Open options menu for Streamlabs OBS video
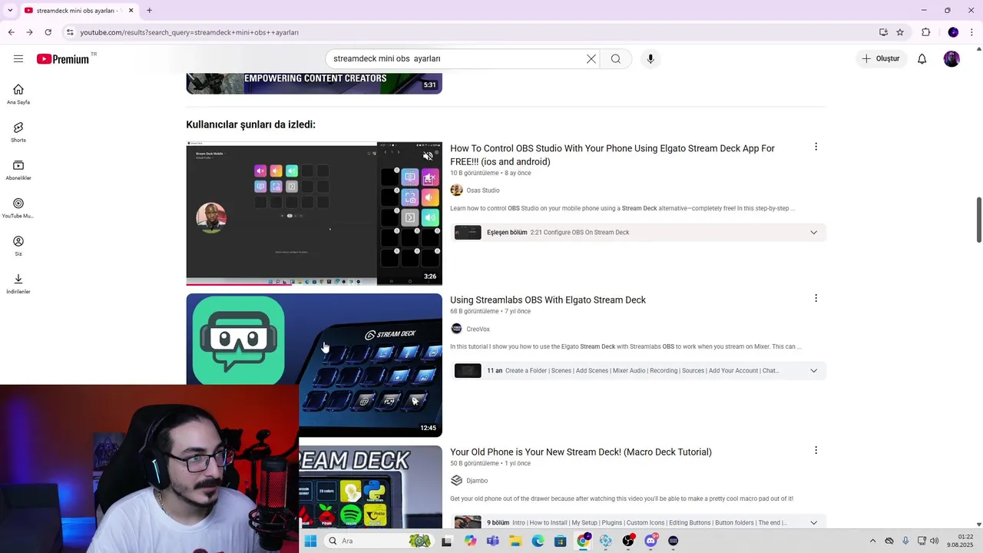The height and width of the screenshot is (553, 983). pos(816,298)
